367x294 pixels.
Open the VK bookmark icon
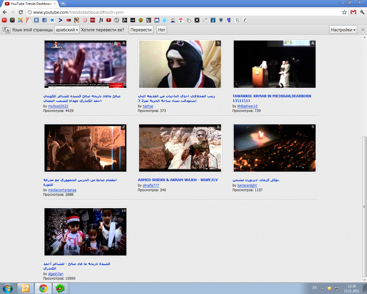[36, 20]
